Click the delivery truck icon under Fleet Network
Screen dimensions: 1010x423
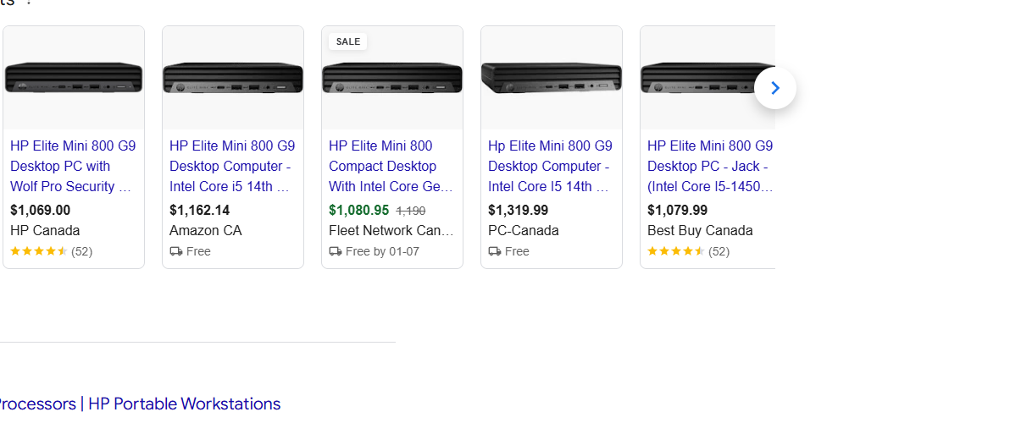point(336,251)
